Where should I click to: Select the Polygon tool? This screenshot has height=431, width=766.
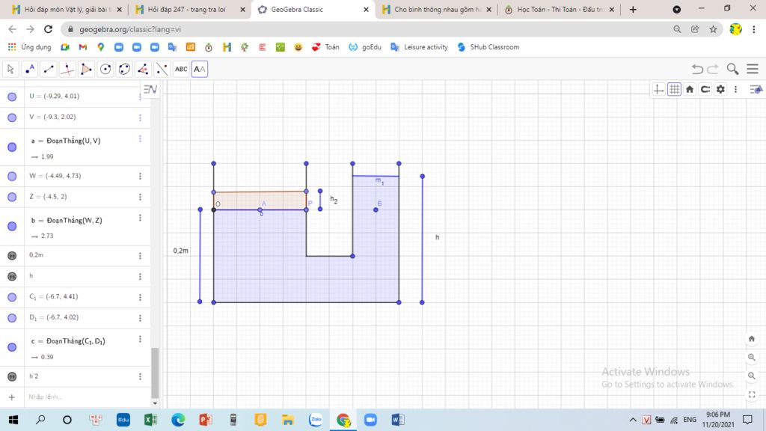click(x=86, y=69)
